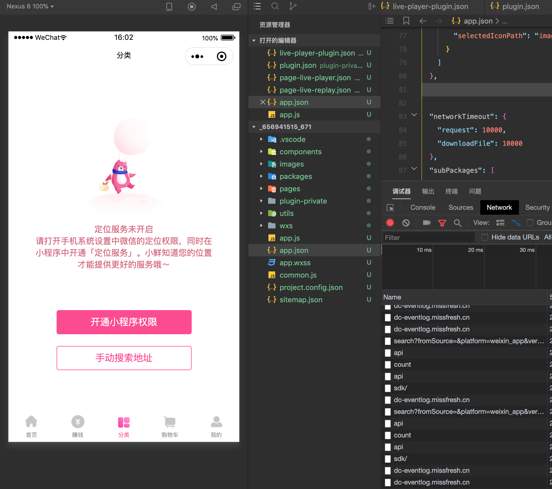Fold the networkTimeout block at line 83
552x489 pixels.
point(414,115)
